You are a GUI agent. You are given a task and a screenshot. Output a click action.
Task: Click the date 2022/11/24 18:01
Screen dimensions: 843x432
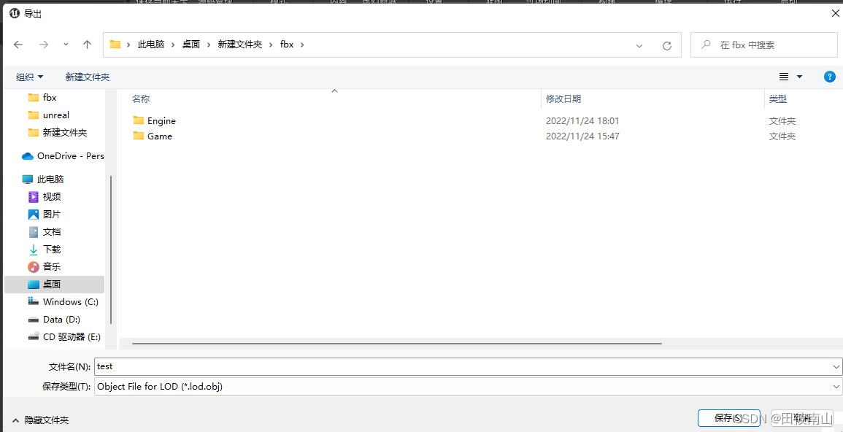[582, 121]
